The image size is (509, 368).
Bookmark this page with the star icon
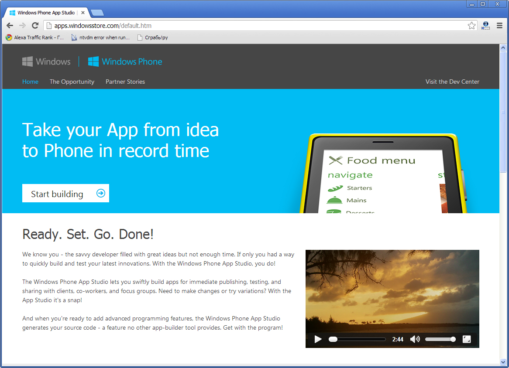click(471, 26)
